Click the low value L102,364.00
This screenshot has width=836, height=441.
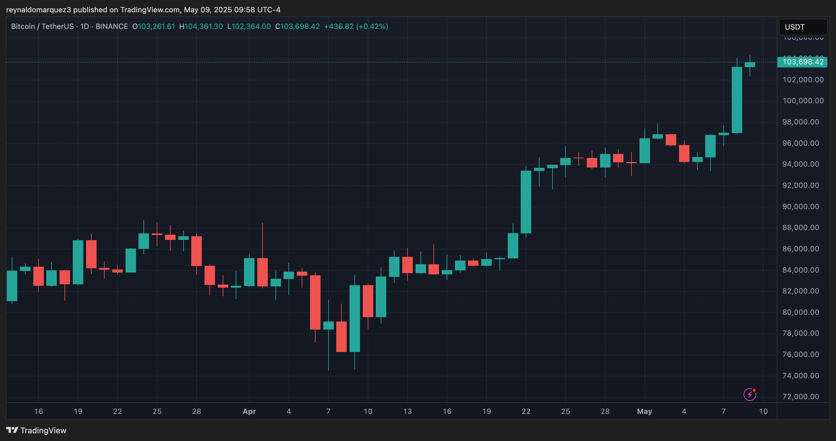tap(249, 26)
